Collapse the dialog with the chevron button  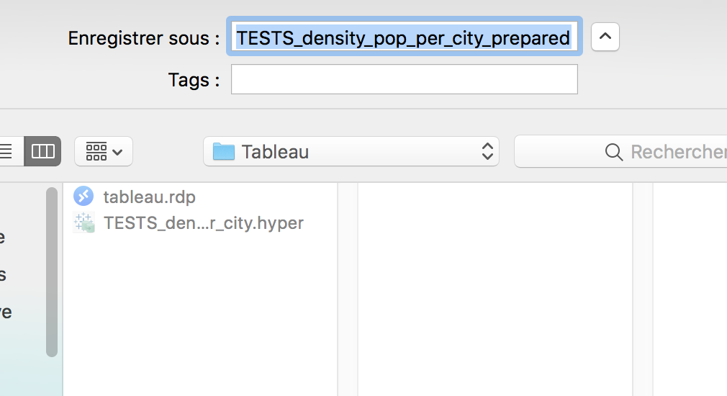pyautogui.click(x=605, y=37)
